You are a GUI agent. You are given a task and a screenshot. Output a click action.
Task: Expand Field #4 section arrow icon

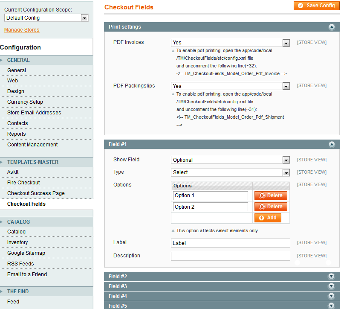tap(331, 296)
